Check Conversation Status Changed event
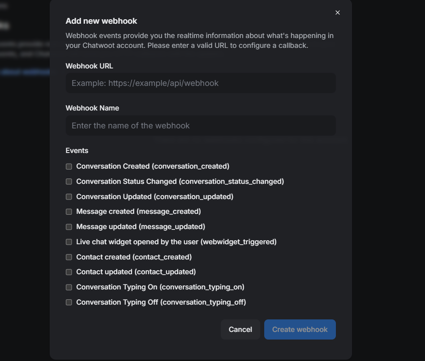The image size is (425, 361). coord(69,182)
